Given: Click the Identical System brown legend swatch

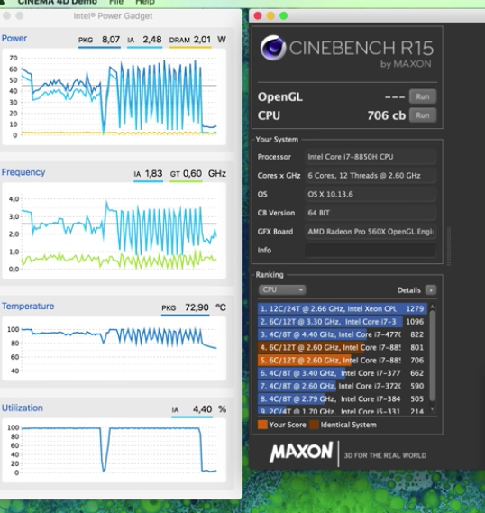Looking at the screenshot, I should 314,425.
